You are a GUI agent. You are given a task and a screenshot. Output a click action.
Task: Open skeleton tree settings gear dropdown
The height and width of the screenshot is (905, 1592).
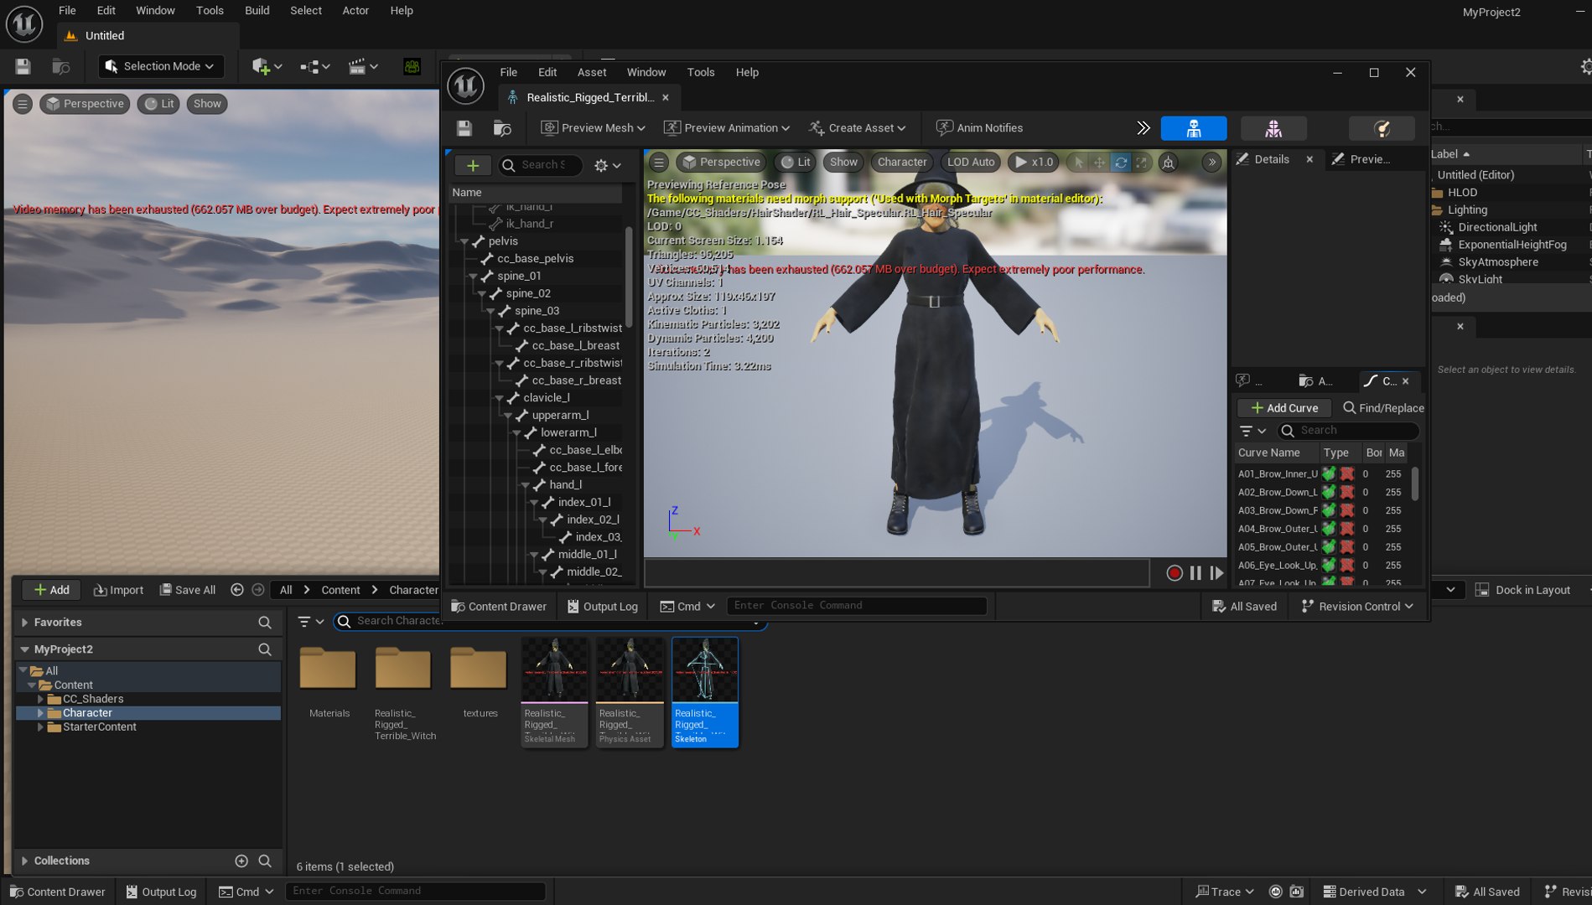pyautogui.click(x=607, y=166)
